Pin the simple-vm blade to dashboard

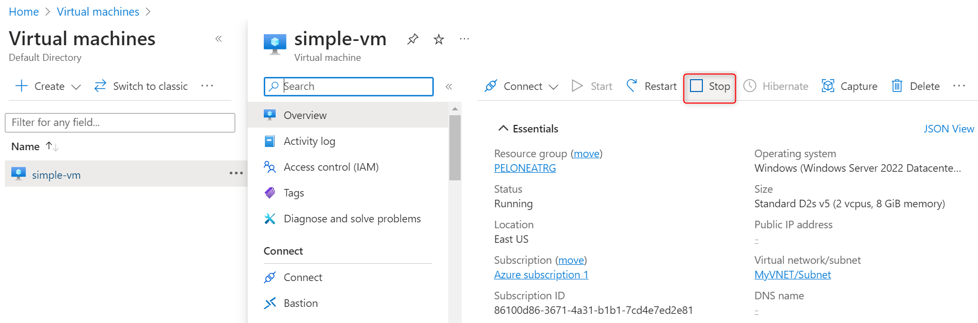[413, 39]
